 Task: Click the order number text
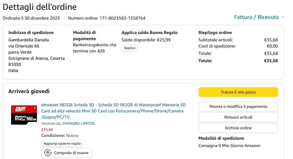click(x=107, y=18)
